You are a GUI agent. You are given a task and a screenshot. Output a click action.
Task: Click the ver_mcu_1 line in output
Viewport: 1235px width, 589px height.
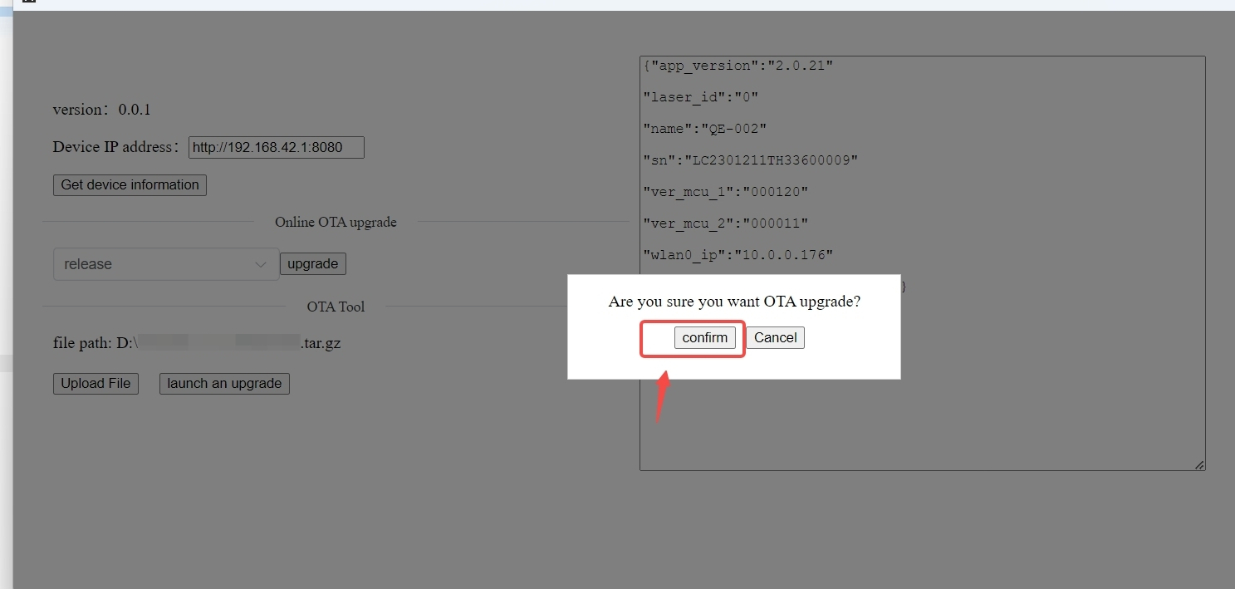[725, 192]
